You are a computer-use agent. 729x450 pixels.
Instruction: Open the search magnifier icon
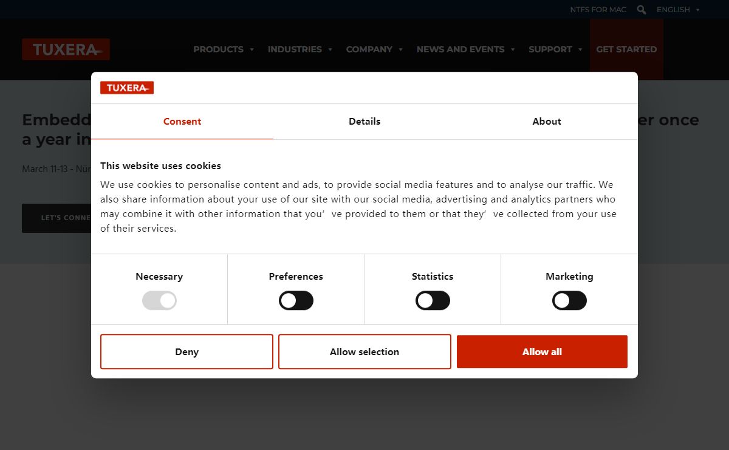click(x=642, y=10)
